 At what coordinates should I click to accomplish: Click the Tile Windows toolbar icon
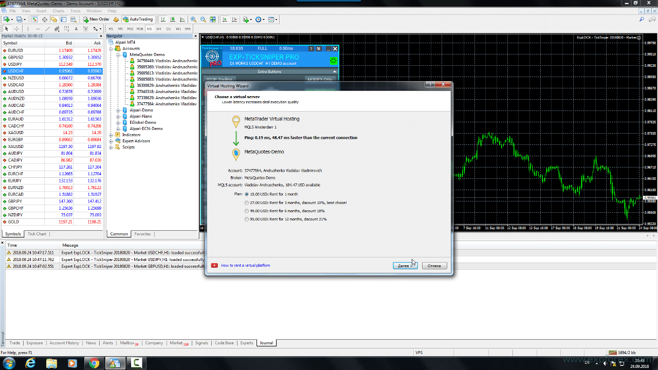[x=213, y=20]
